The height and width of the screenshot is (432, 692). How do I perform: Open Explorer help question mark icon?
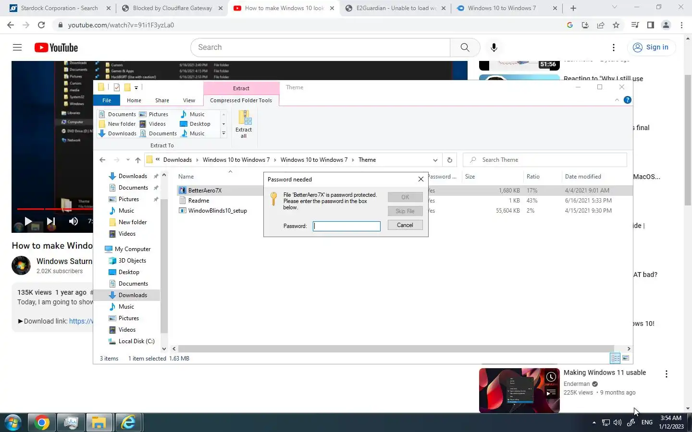[x=627, y=100]
